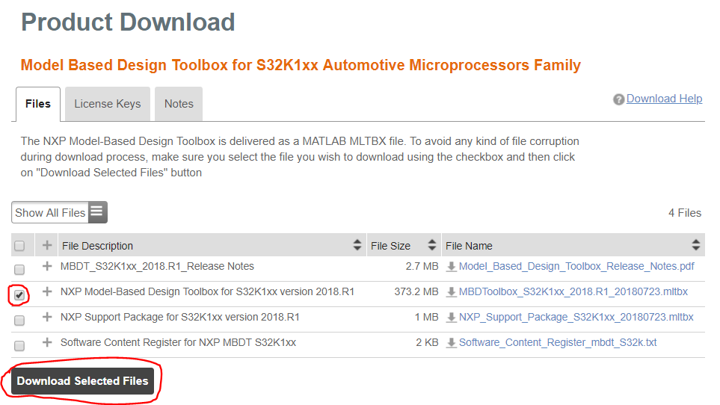
Task: Sort by File Description using sort arrows
Action: click(357, 245)
